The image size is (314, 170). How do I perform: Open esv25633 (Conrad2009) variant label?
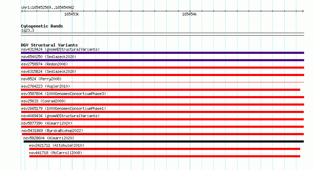43,101
